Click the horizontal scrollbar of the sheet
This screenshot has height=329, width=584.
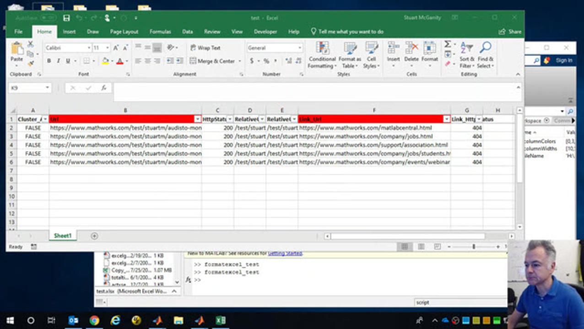(x=407, y=236)
